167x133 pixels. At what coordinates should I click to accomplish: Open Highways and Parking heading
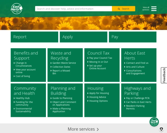tap(137, 91)
